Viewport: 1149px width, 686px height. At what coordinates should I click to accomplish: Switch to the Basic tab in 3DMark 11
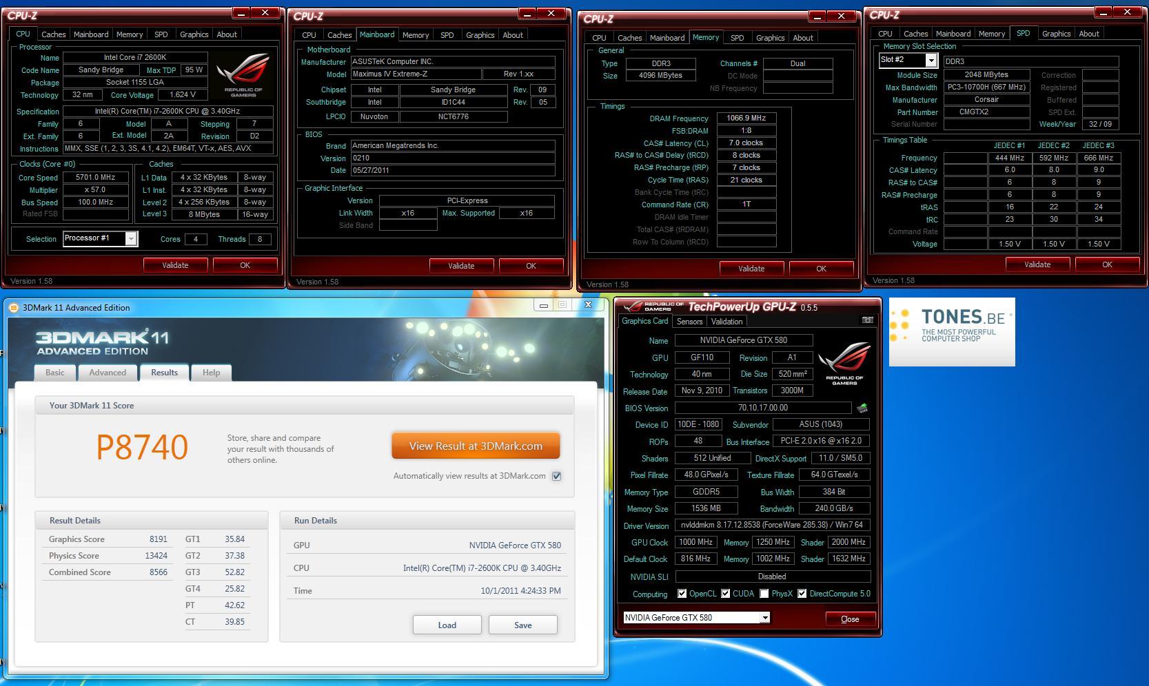55,373
